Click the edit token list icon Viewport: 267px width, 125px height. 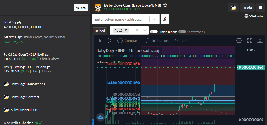(164, 19)
